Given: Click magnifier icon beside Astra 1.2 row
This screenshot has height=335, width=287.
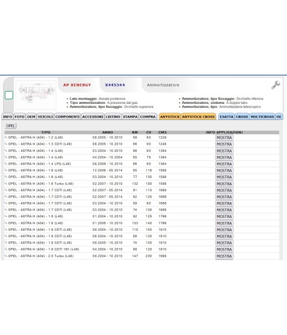Looking at the screenshot, I should [6, 138].
